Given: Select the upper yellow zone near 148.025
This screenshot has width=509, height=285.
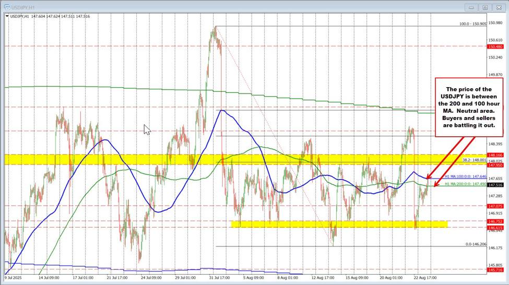Looking at the screenshot, I should 245,159.
